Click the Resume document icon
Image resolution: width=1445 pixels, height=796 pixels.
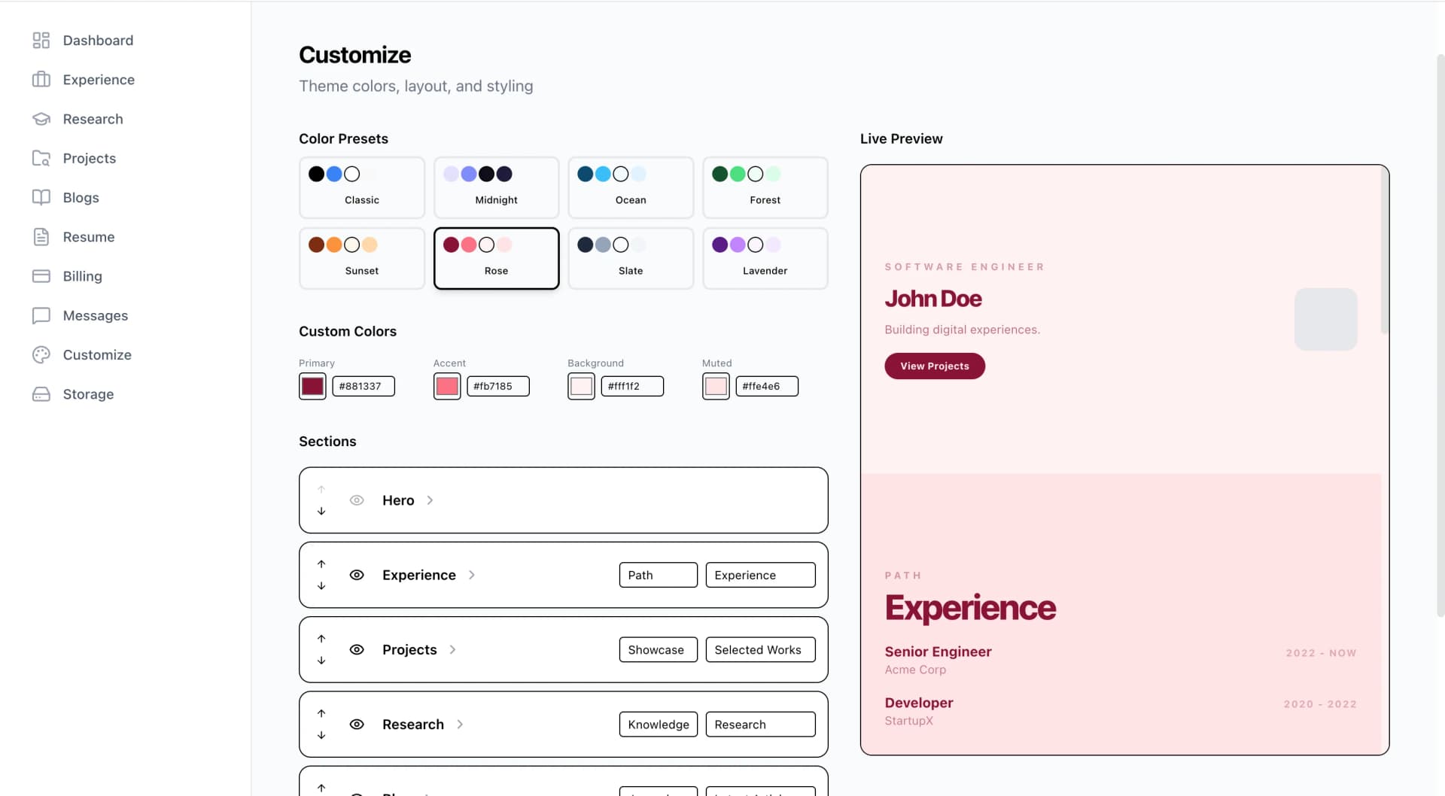[x=41, y=236]
